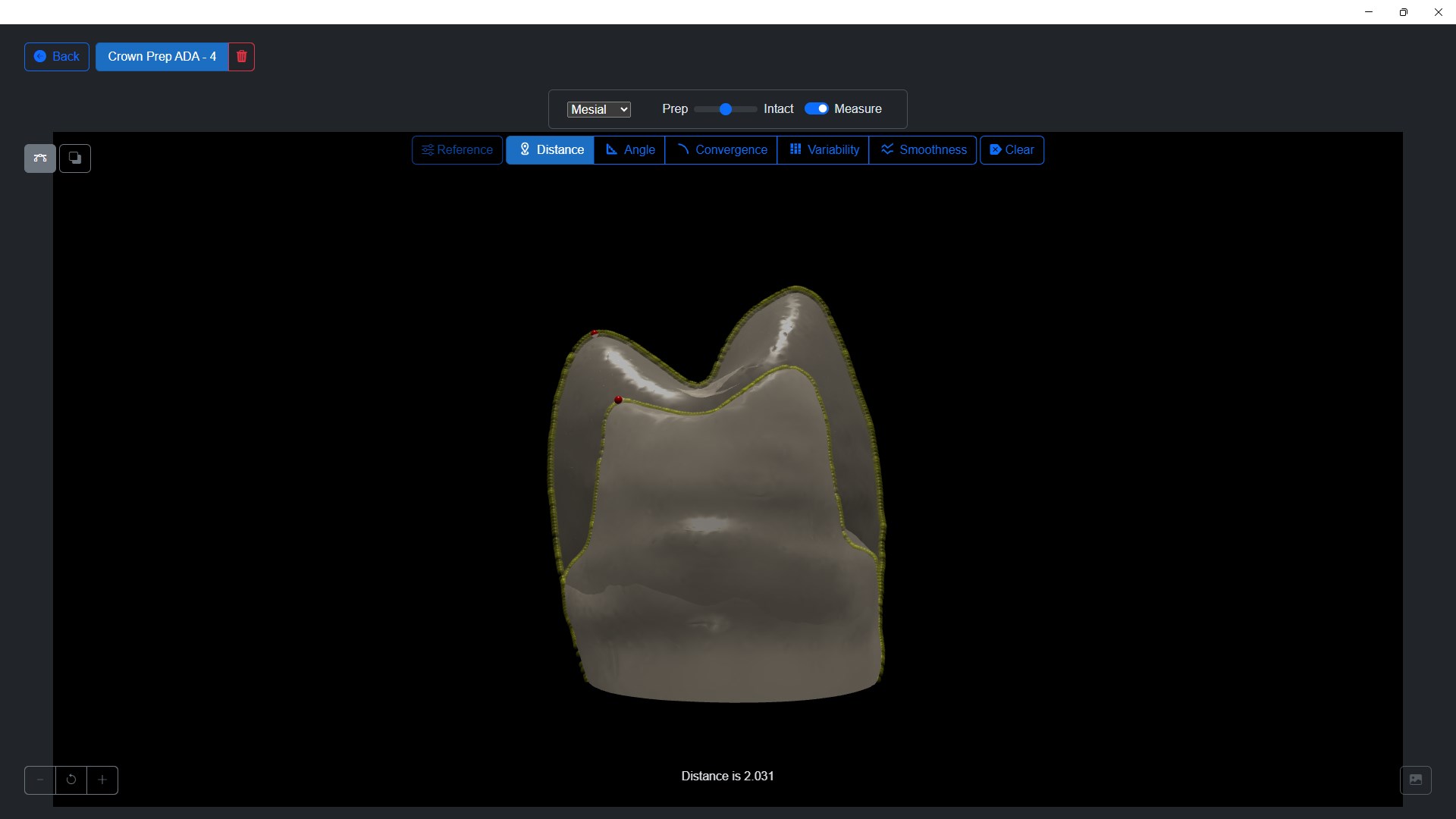Reset view with the circular arrow icon
Screen dimensions: 1456x819
point(71,780)
